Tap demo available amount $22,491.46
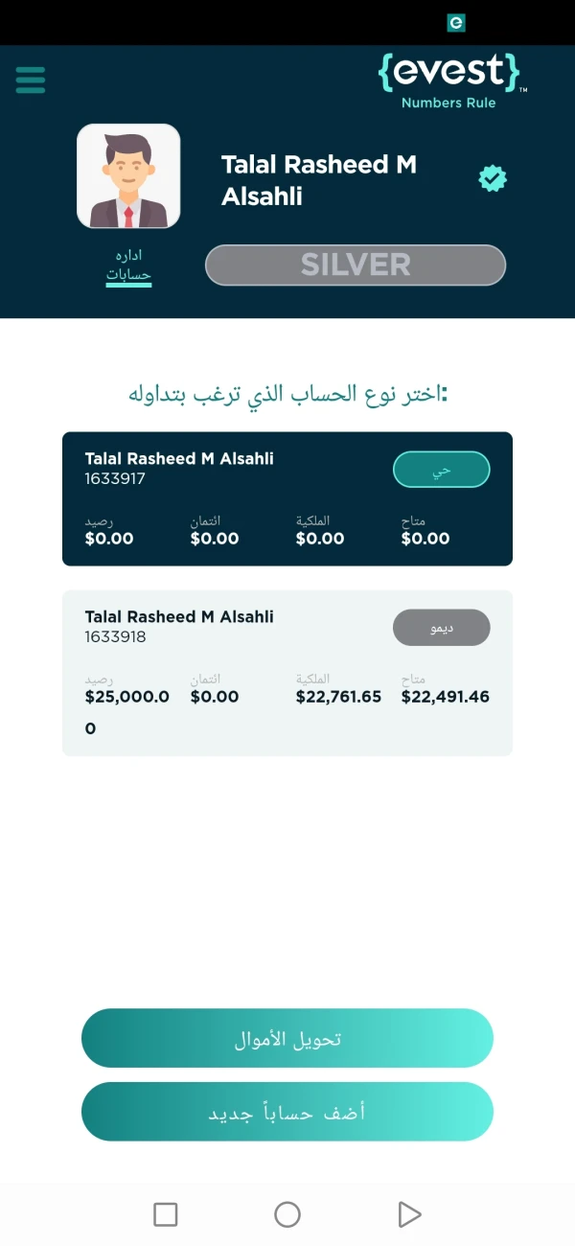The height and width of the screenshot is (1246, 575). [446, 697]
